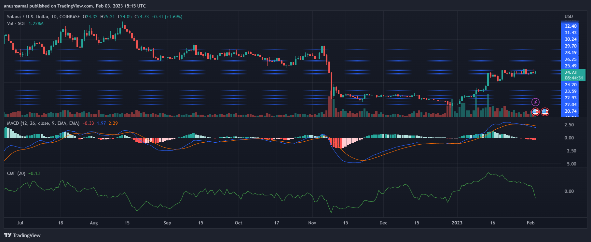Select the Vol · SOL indicator legend
Image resolution: width=591 pixels, height=242 pixels.
pos(16,23)
